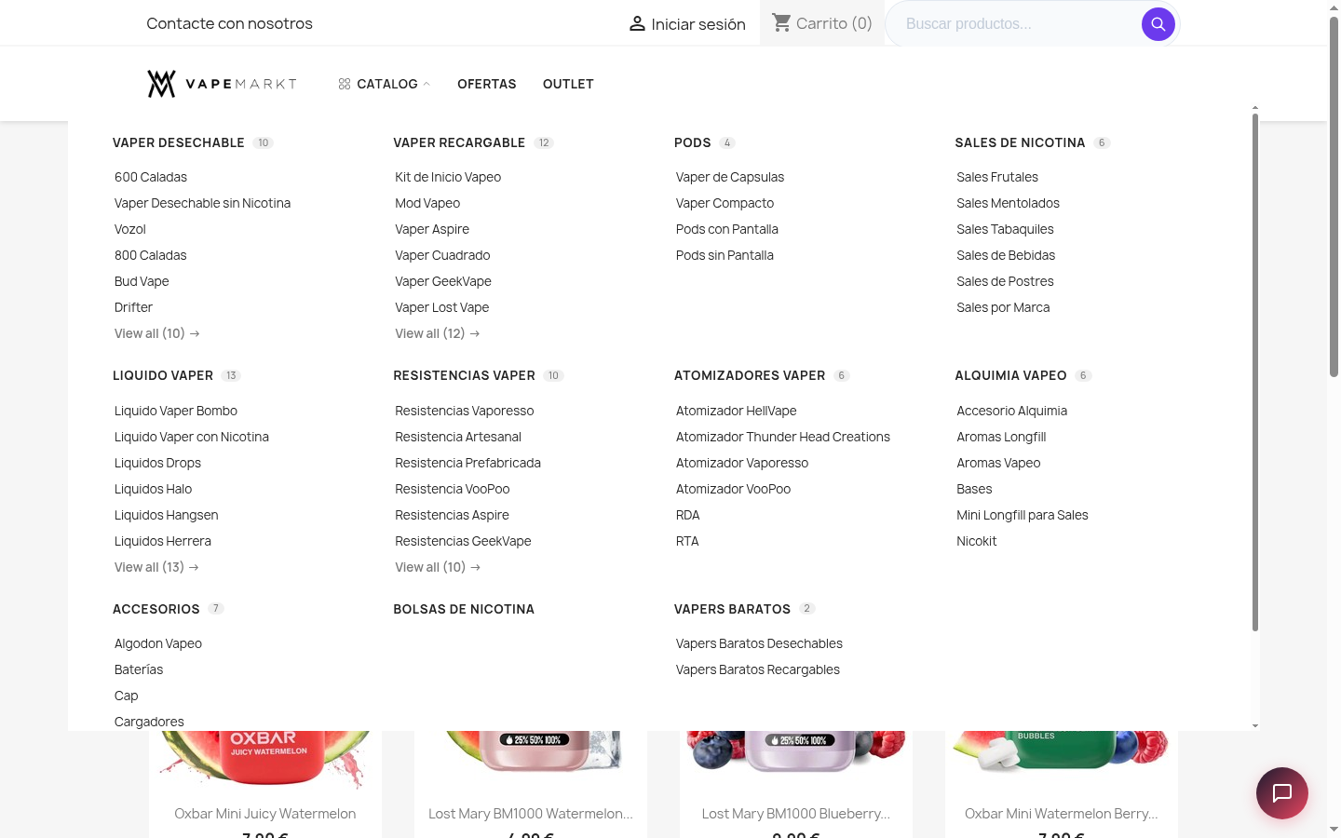Screen dimensions: 1341x838
Task: Click View all (12) under Vaper Recargable
Action: click(438, 333)
